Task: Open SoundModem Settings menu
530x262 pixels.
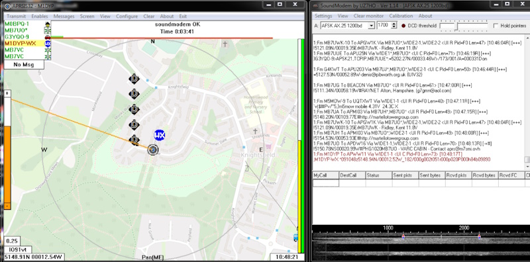Action: click(323, 16)
